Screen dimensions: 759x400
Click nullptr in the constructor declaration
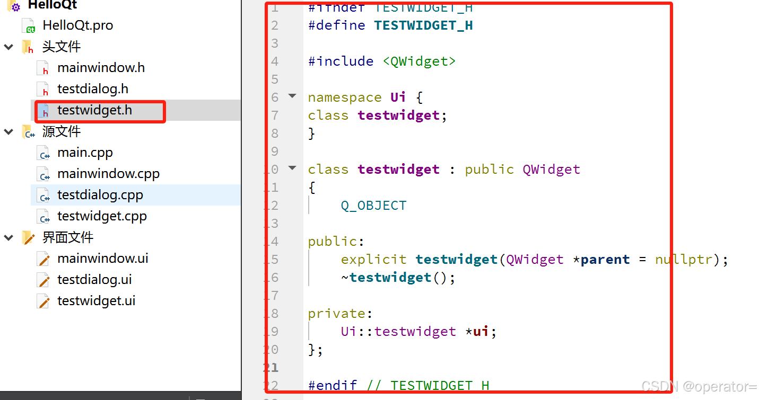click(684, 260)
